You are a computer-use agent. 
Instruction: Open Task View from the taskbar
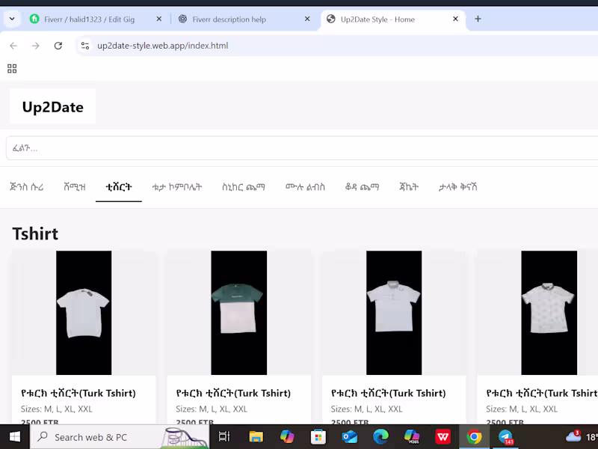pyautogui.click(x=224, y=437)
